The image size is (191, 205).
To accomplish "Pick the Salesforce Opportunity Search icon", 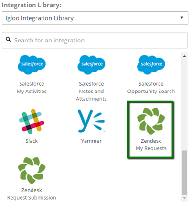I will (151, 65).
